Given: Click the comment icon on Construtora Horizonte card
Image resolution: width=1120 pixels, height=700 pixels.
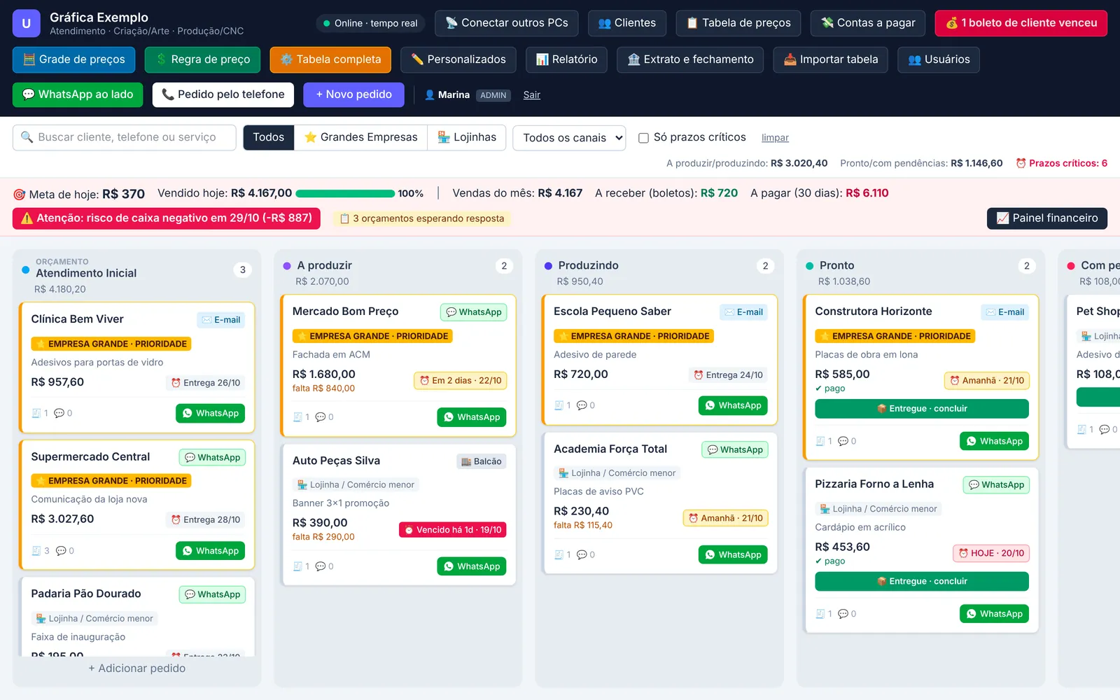Looking at the screenshot, I should click(x=843, y=441).
